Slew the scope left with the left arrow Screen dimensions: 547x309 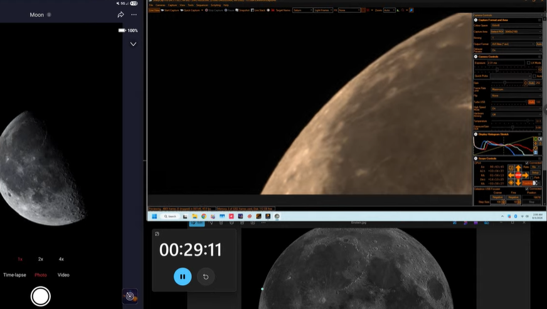coord(511,175)
